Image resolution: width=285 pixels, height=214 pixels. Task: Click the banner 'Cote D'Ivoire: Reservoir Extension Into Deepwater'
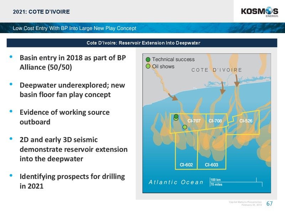[x=142, y=43]
